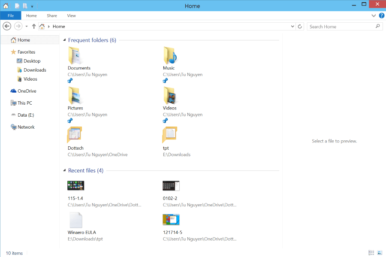Click the pin icon under Music
Viewport: 386px width, 257px height.
166,81
